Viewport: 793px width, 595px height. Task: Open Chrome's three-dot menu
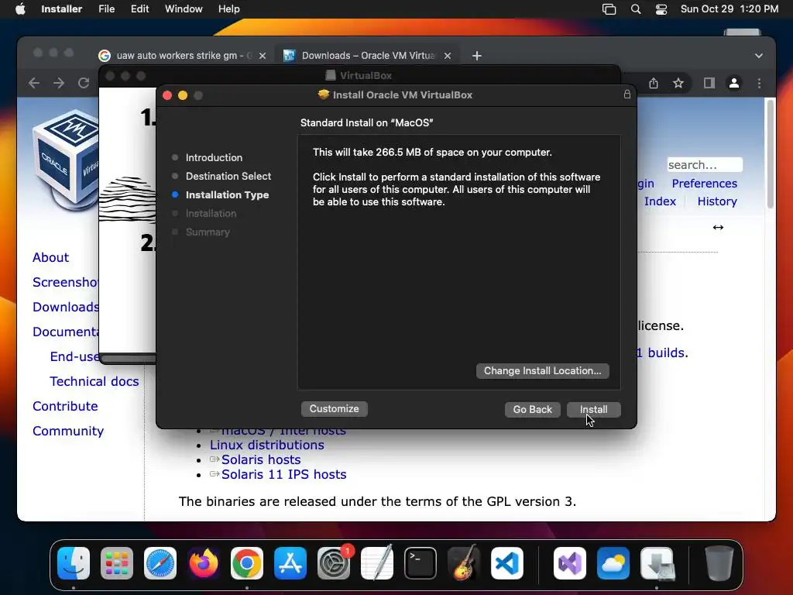[759, 83]
